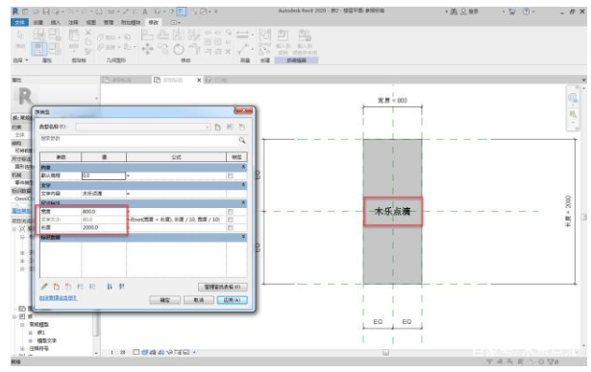This screenshot has height=372, width=591.
Task: Click the new parameter icon beside the pencil
Action: pyautogui.click(x=56, y=287)
